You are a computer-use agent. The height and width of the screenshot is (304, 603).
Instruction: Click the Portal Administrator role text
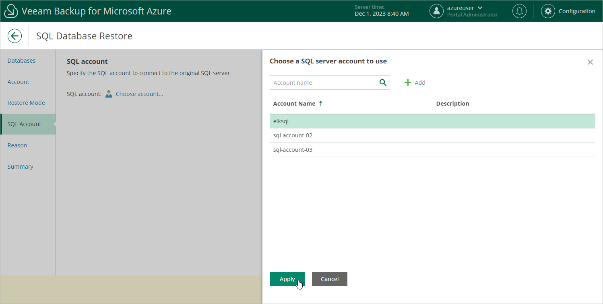[x=472, y=15]
